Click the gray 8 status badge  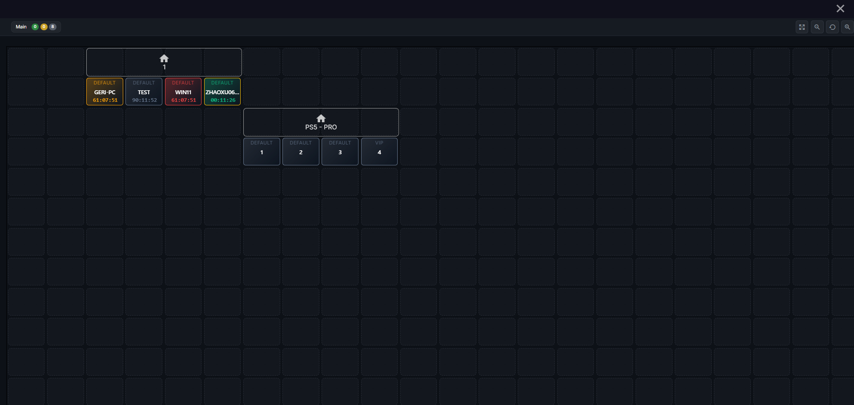click(x=52, y=27)
